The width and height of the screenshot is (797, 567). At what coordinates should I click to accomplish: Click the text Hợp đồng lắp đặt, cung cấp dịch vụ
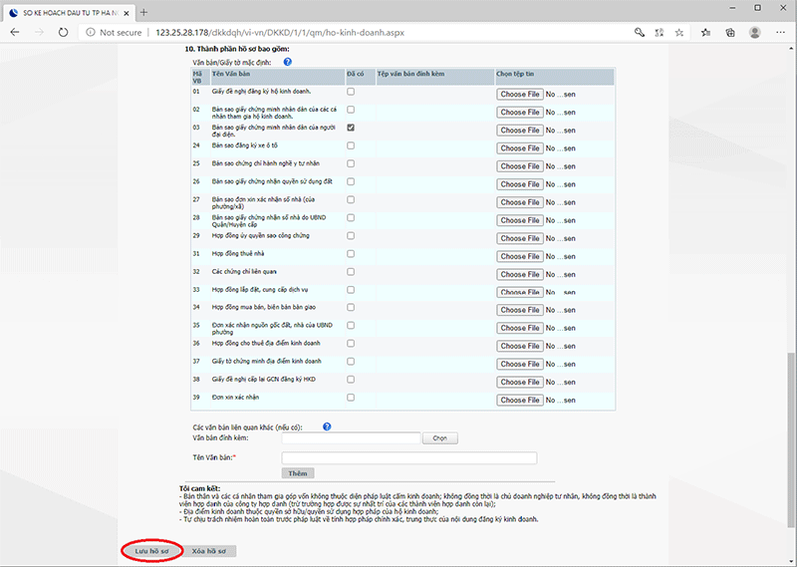260,289
